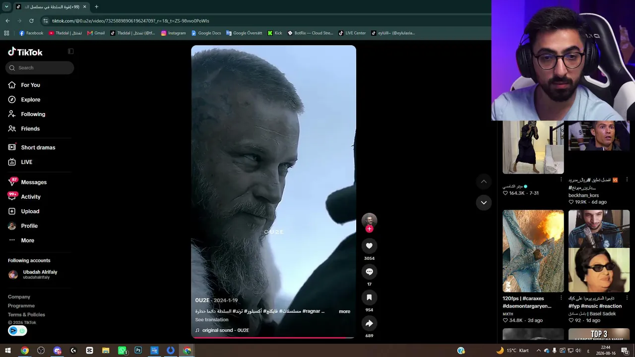Open options for the beckham_kors video card

627,179
